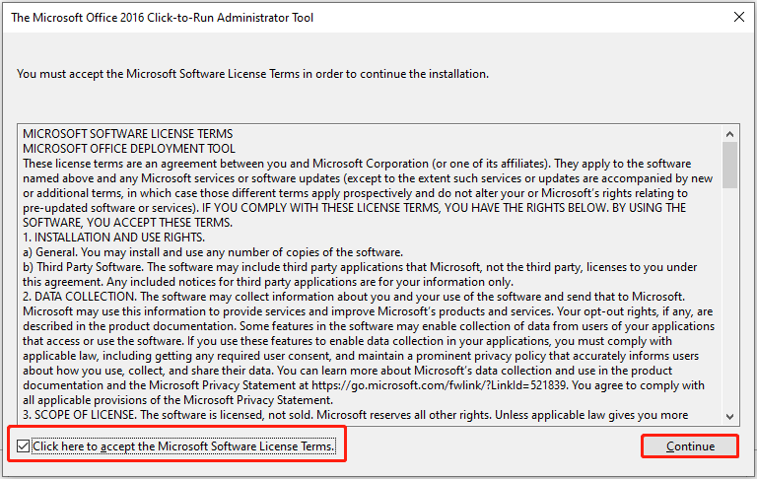The width and height of the screenshot is (757, 479).
Task: Click the 'You must accept' instruction sentence
Action: (x=252, y=74)
